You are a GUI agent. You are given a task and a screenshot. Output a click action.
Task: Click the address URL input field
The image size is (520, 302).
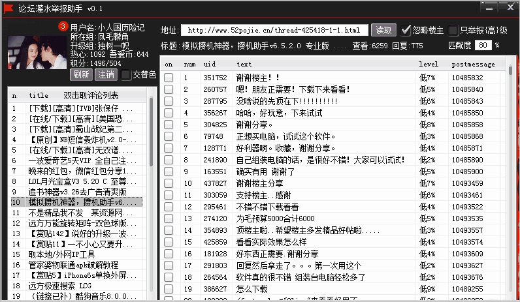[274, 30]
